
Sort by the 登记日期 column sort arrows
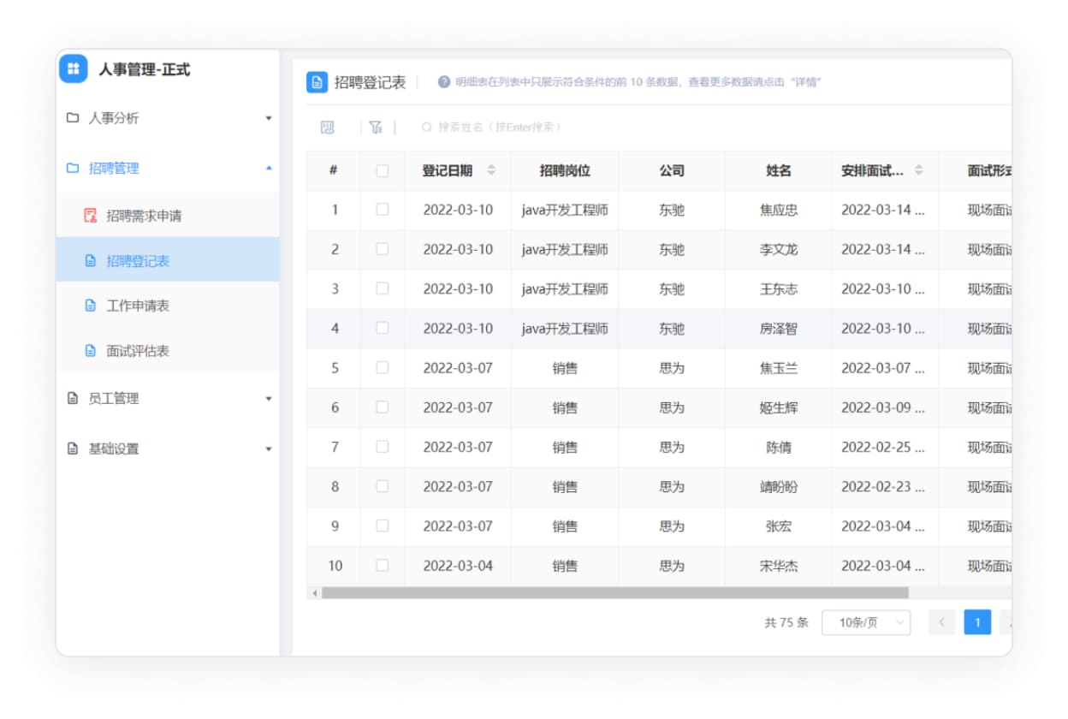coord(491,170)
